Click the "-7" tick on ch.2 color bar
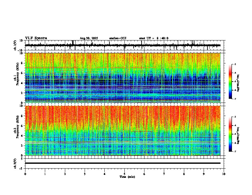Screen dimensions: 252x195 pos(235,152)
